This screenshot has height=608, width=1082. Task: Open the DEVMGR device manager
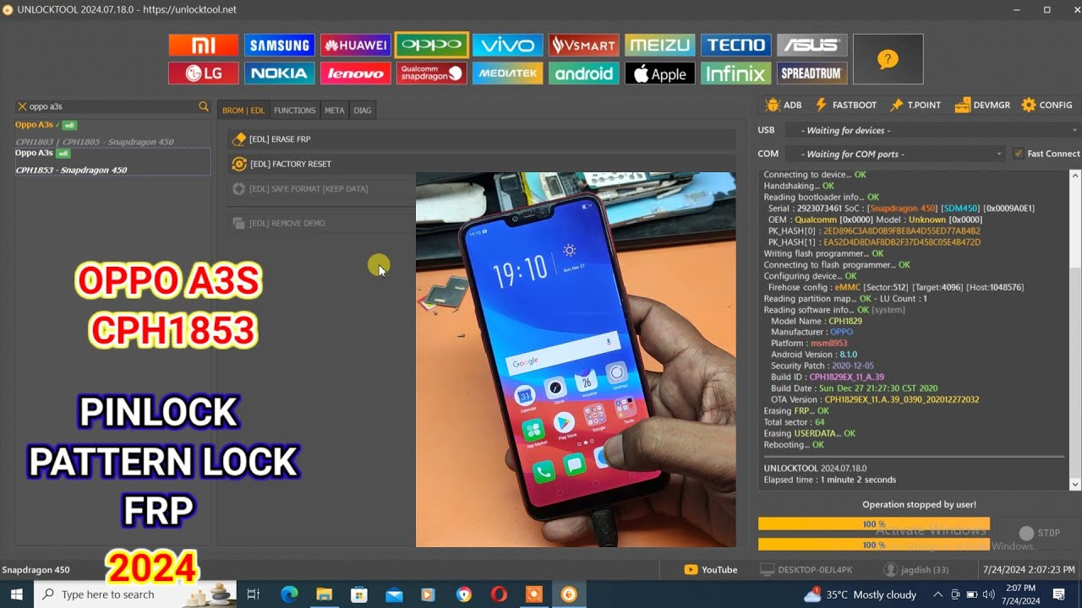[982, 105]
